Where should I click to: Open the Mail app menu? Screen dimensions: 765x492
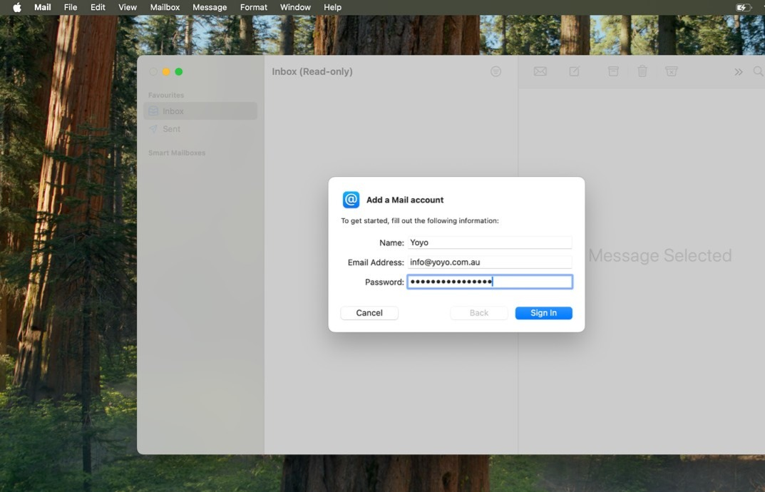[x=43, y=7]
